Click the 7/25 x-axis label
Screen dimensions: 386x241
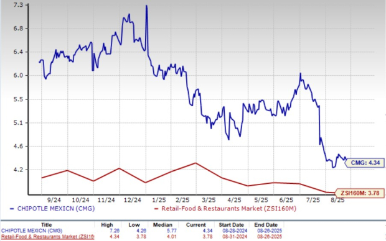(x=313, y=200)
